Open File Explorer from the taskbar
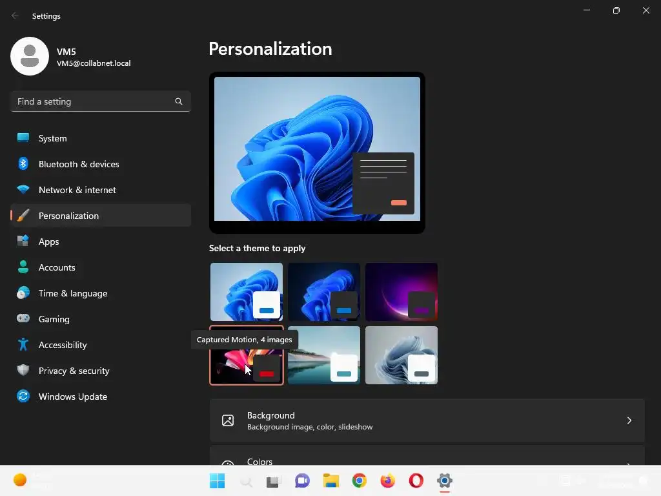 coord(331,480)
